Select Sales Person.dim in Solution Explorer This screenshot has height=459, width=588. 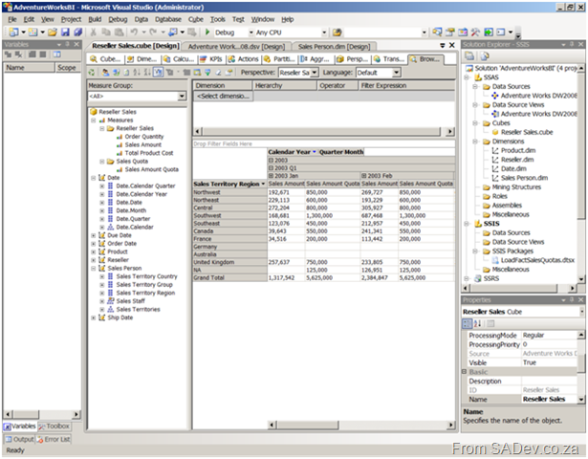pyautogui.click(x=524, y=178)
